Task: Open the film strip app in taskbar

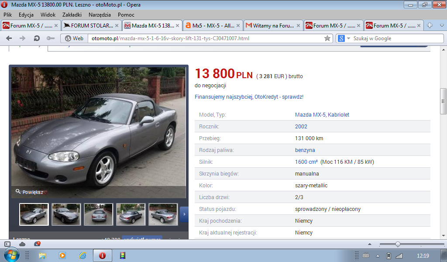Action: coord(123,255)
